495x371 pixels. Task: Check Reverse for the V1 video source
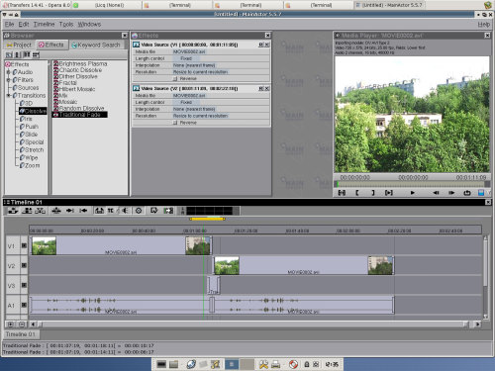[175, 79]
